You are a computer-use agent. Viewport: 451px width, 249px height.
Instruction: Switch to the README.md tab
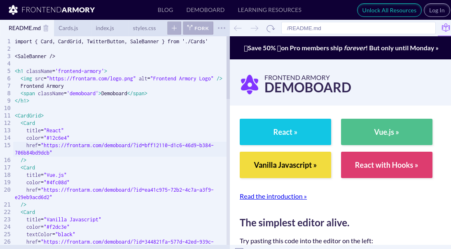(24, 28)
